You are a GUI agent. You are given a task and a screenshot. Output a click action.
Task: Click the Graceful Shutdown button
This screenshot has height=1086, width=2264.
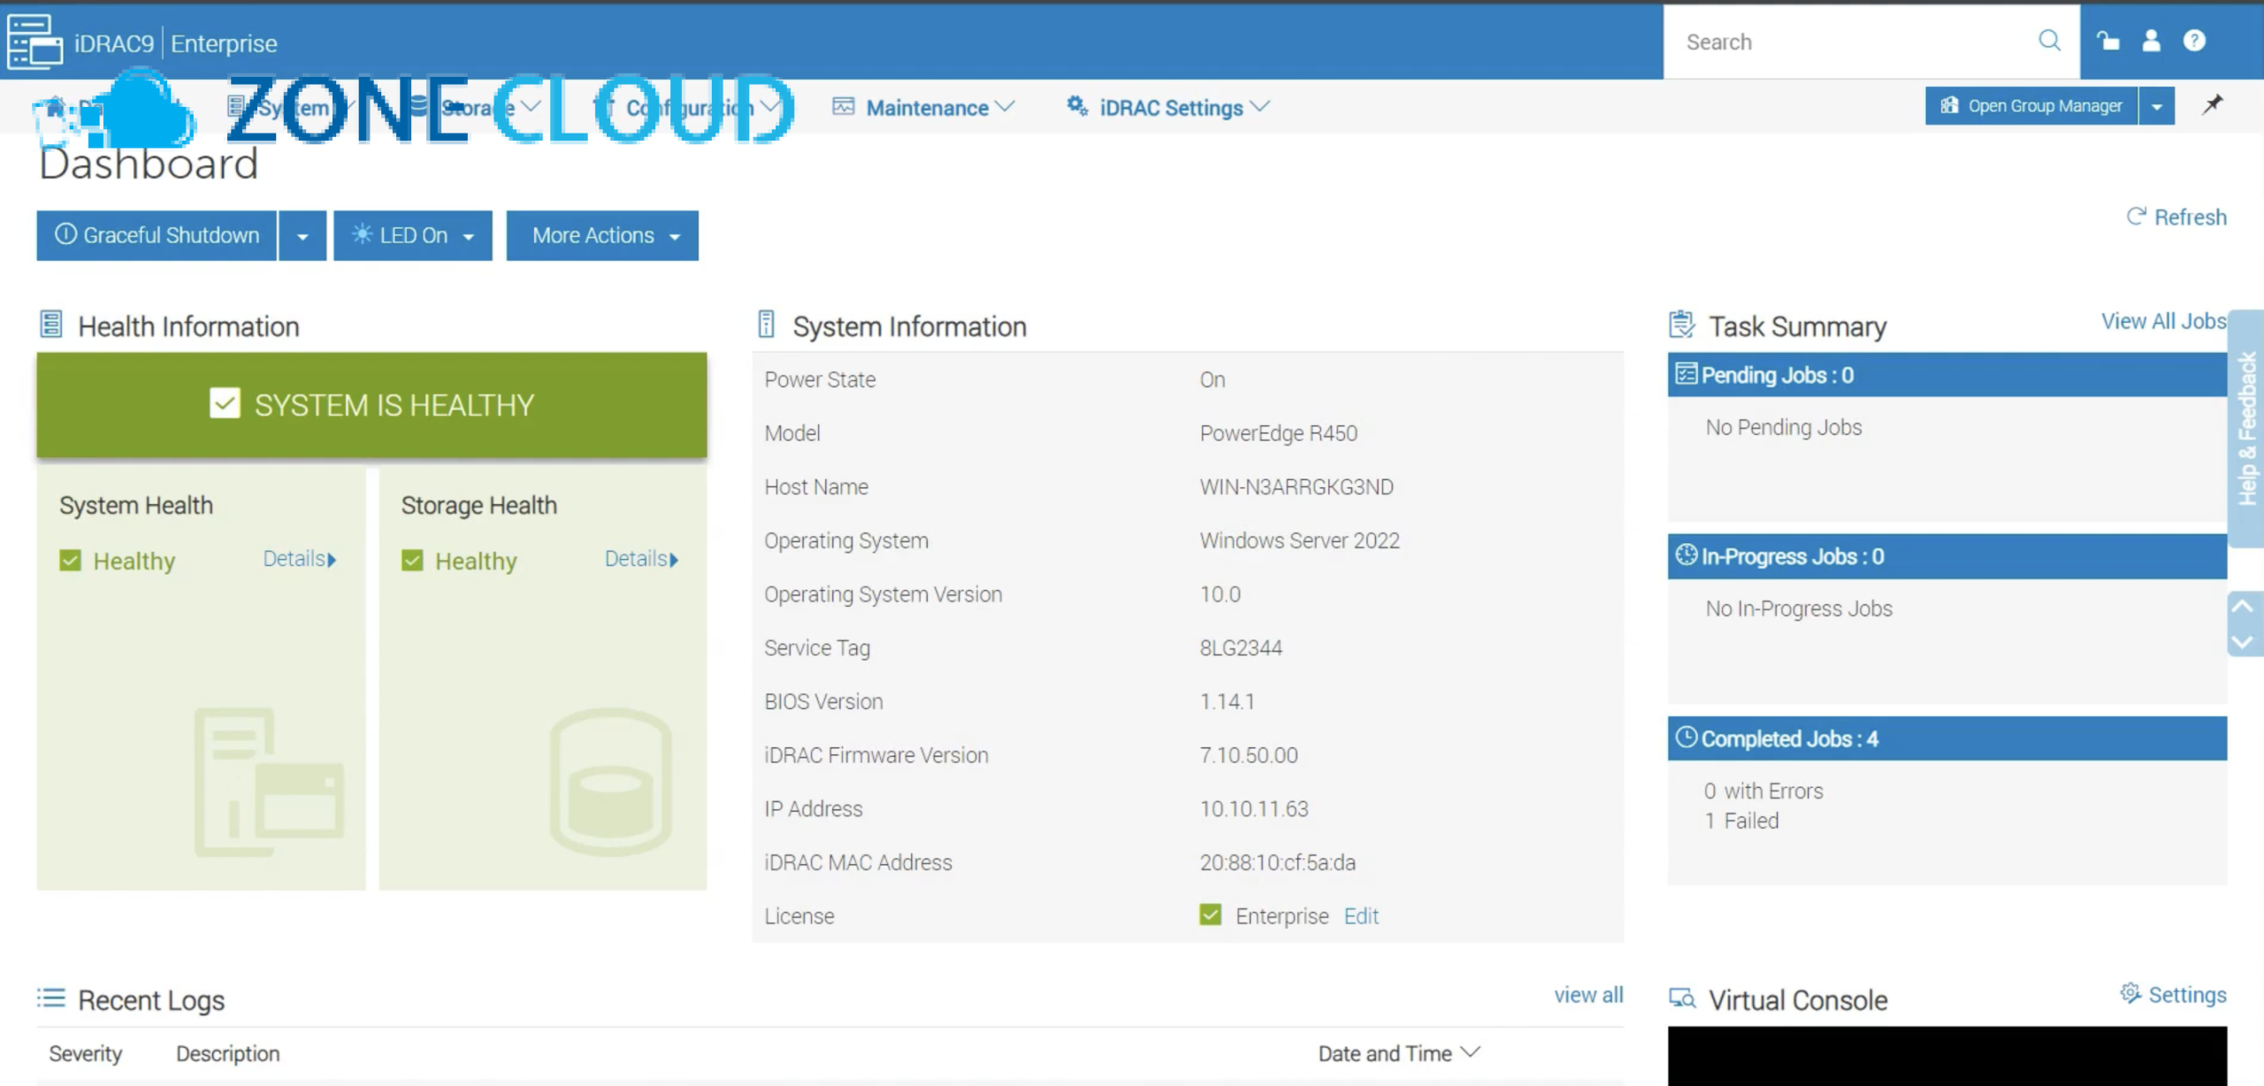pos(157,235)
